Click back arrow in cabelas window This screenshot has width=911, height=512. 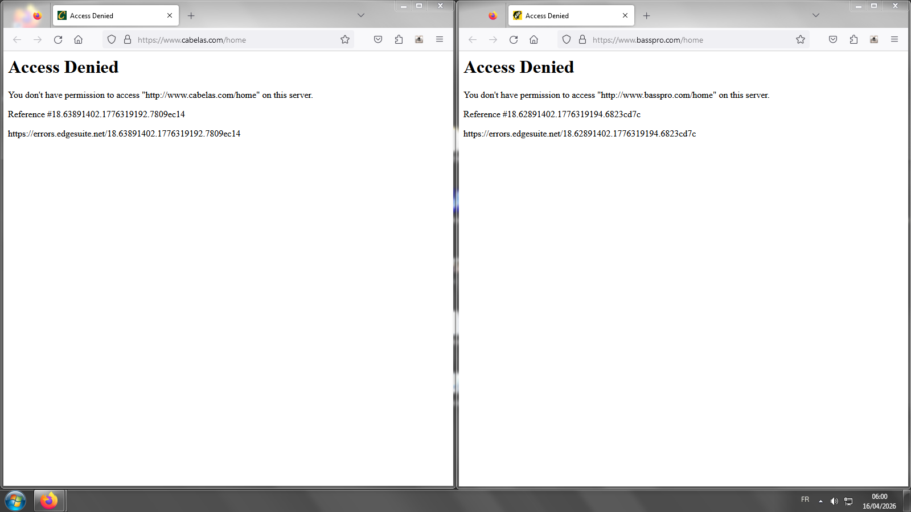17,40
